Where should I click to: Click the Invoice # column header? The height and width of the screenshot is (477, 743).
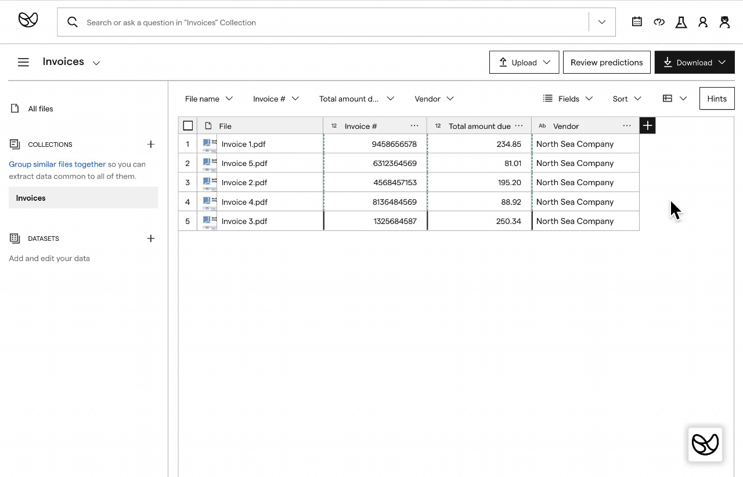point(375,125)
